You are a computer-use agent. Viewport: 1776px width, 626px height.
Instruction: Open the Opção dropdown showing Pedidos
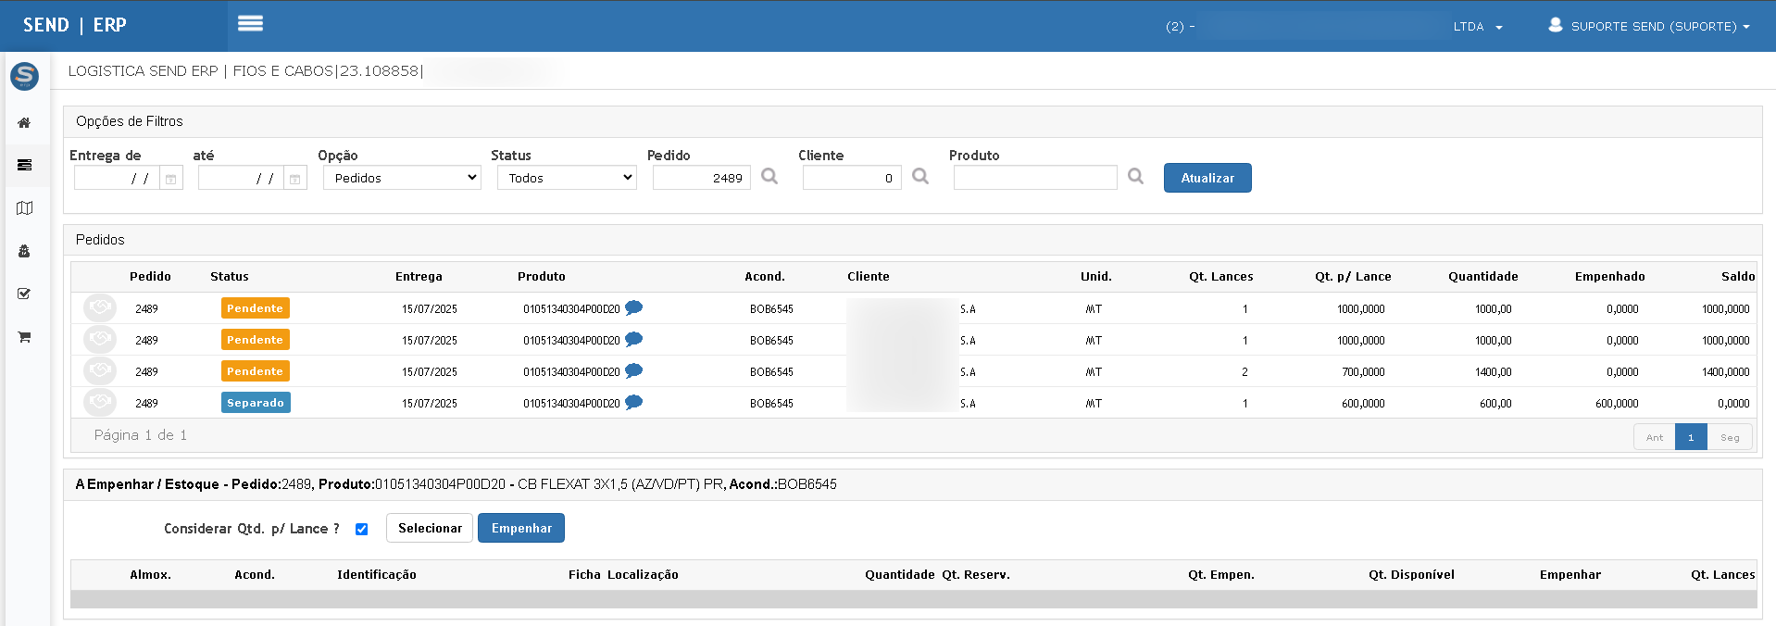(402, 178)
